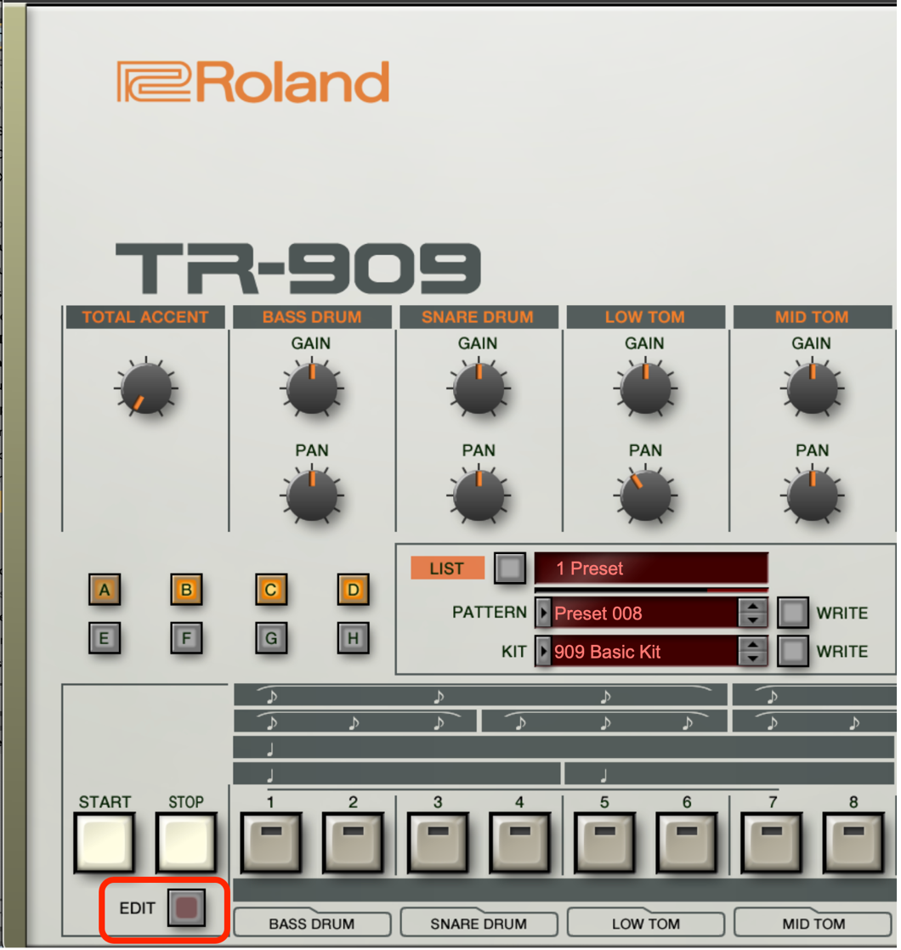This screenshot has width=901, height=950.
Task: Select pattern group D
Action: 353,590
